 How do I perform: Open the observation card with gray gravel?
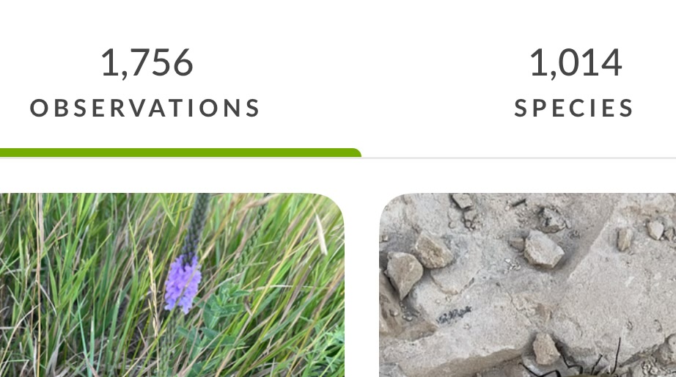[x=528, y=285]
